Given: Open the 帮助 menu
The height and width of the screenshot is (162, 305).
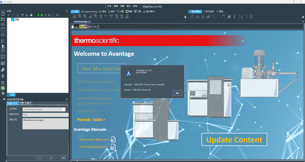Looking at the screenshot, I should (135, 6).
